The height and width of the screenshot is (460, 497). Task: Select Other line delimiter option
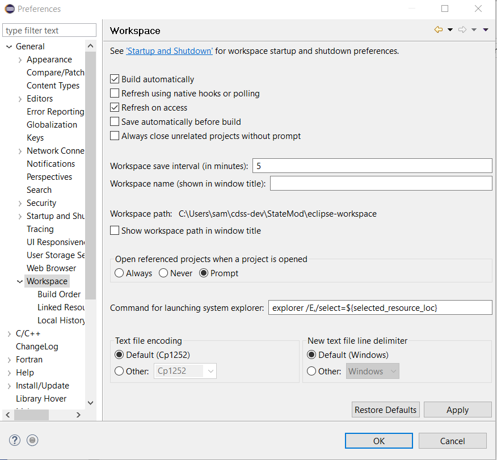pos(311,371)
